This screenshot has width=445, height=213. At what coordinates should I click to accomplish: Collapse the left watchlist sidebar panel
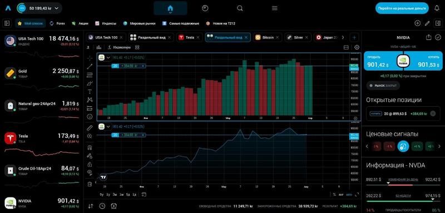7,23
